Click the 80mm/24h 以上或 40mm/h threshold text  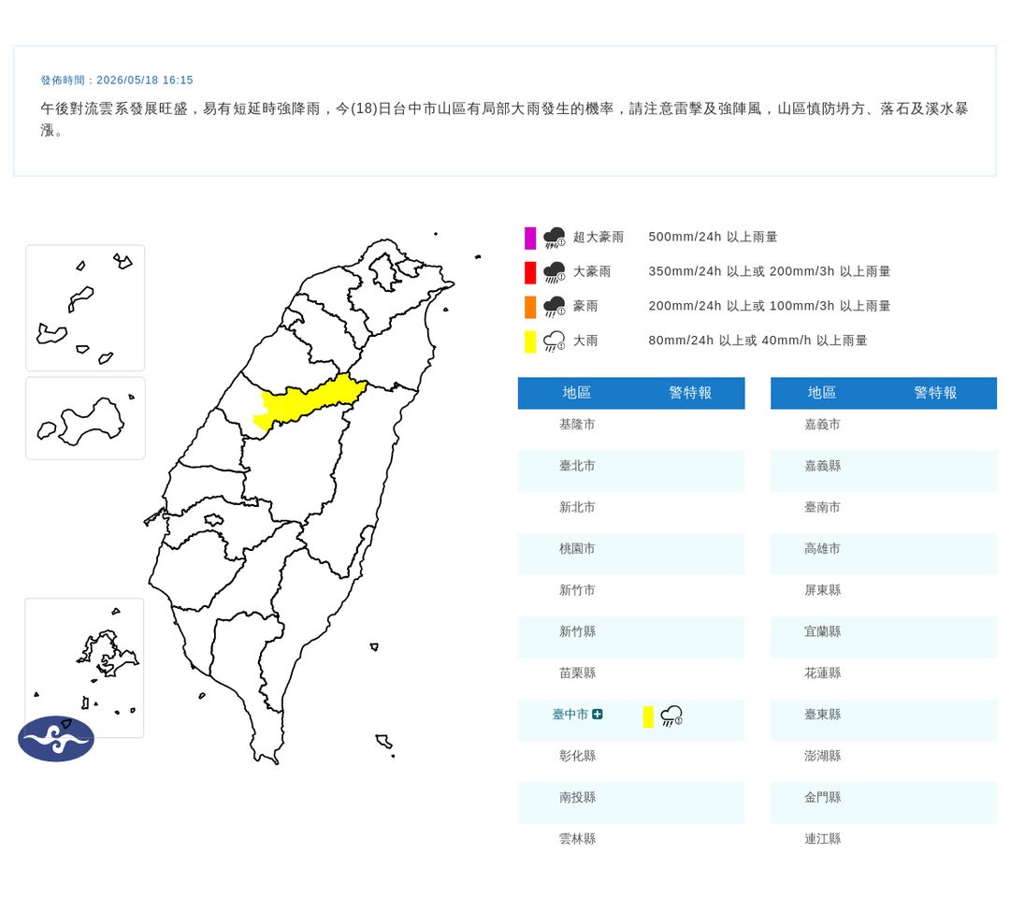pos(758,340)
